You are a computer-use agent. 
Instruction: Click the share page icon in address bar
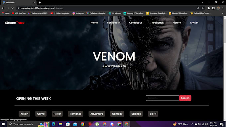click(x=198, y=8)
